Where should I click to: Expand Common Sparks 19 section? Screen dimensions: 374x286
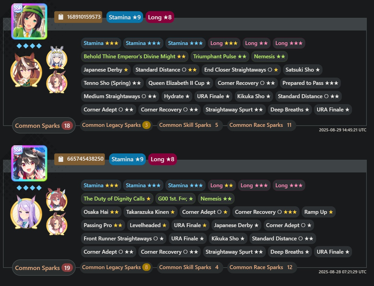pos(44,268)
